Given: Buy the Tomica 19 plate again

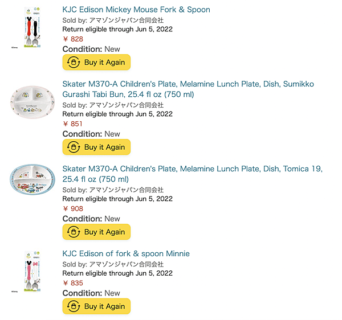Looking at the screenshot, I should tap(96, 232).
